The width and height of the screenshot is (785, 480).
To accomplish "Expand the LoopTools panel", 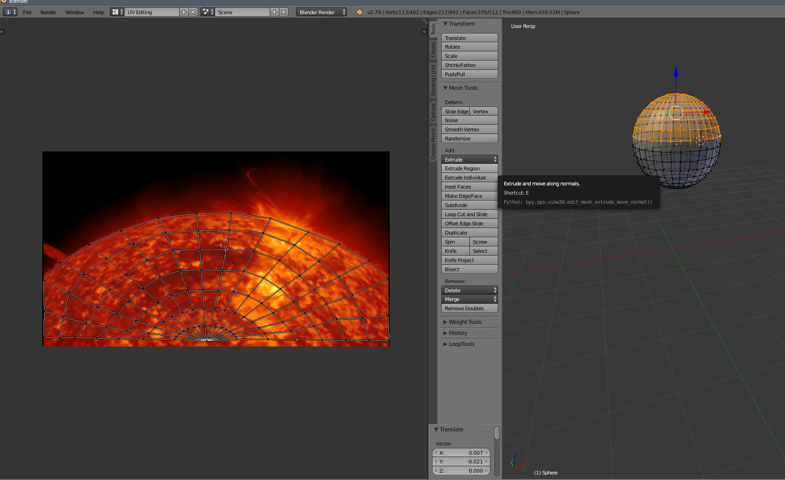I will click(x=445, y=344).
